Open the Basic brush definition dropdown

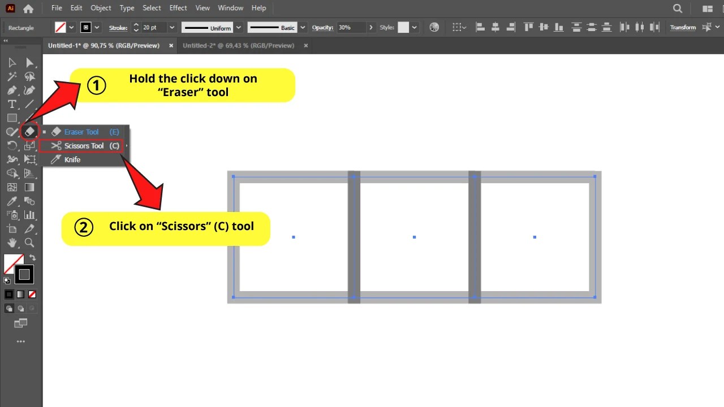[x=302, y=27]
